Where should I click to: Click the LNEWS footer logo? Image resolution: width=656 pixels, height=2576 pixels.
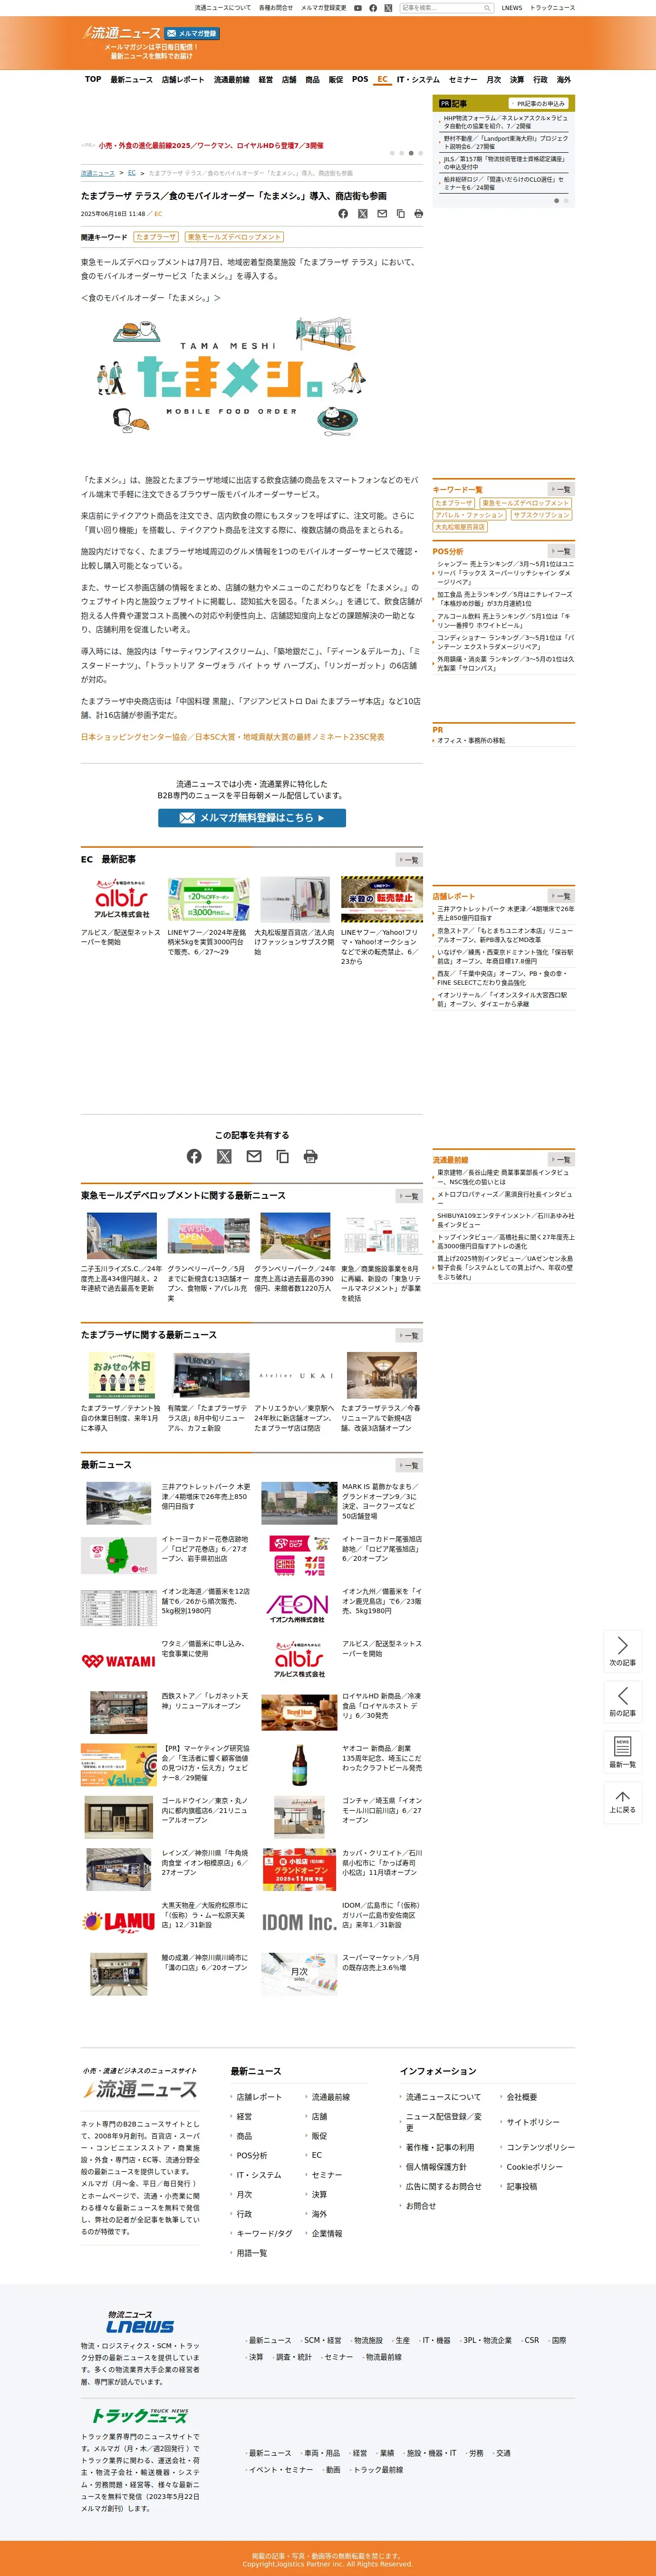pyautogui.click(x=140, y=2321)
